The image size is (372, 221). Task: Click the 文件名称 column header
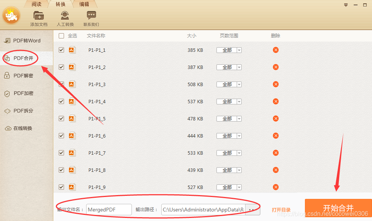click(96, 36)
